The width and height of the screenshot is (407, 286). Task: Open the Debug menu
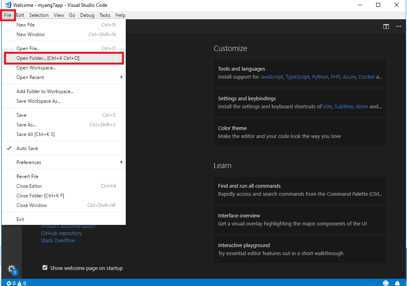[x=87, y=15]
